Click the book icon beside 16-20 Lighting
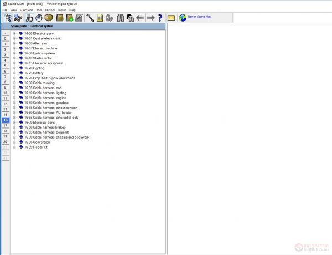 (21, 68)
